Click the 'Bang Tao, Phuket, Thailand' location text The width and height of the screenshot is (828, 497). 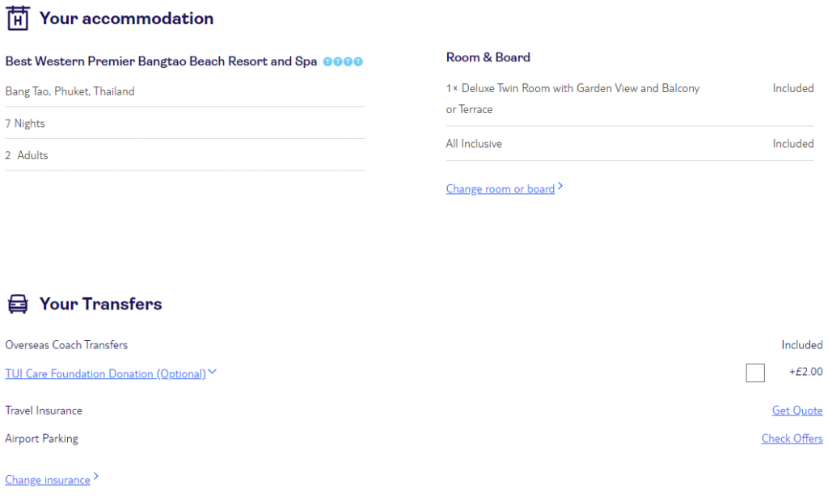pyautogui.click(x=70, y=91)
